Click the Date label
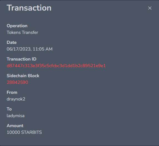159x146 pixels. point(12,42)
